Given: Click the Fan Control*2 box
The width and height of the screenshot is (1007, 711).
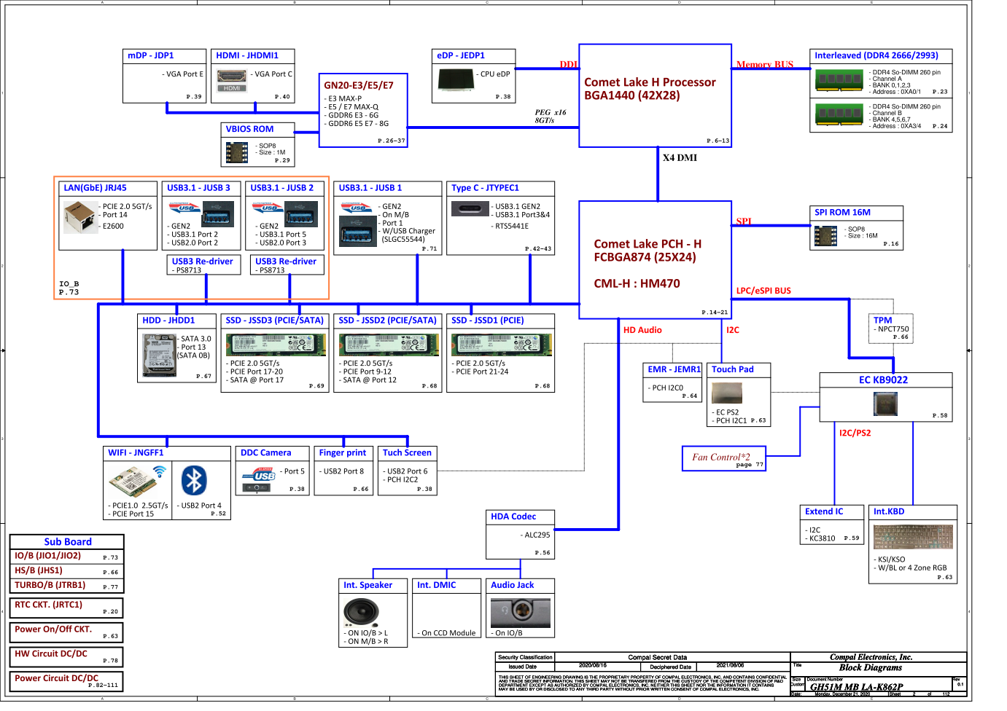Looking at the screenshot, I should [723, 458].
